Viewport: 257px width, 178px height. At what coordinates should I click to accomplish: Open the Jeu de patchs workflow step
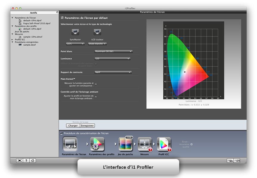coord(126,144)
